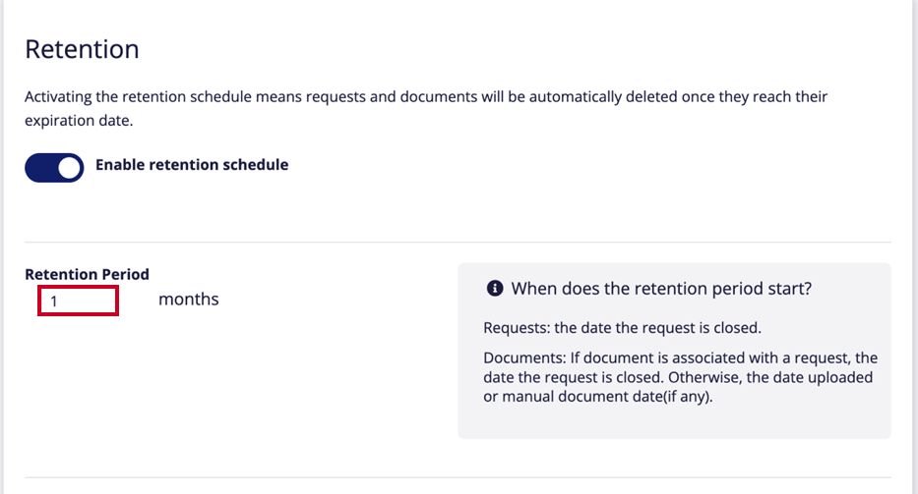
Task: Click "When does the retention period start?" heading
Action: tap(661, 289)
